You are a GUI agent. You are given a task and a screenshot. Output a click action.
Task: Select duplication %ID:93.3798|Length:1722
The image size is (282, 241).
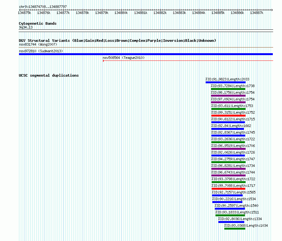(234, 179)
